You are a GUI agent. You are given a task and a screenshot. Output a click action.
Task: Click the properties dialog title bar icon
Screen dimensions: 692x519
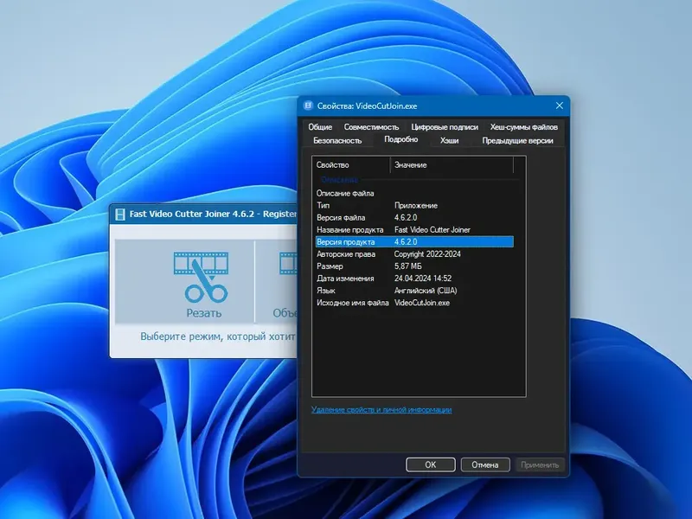(x=308, y=106)
